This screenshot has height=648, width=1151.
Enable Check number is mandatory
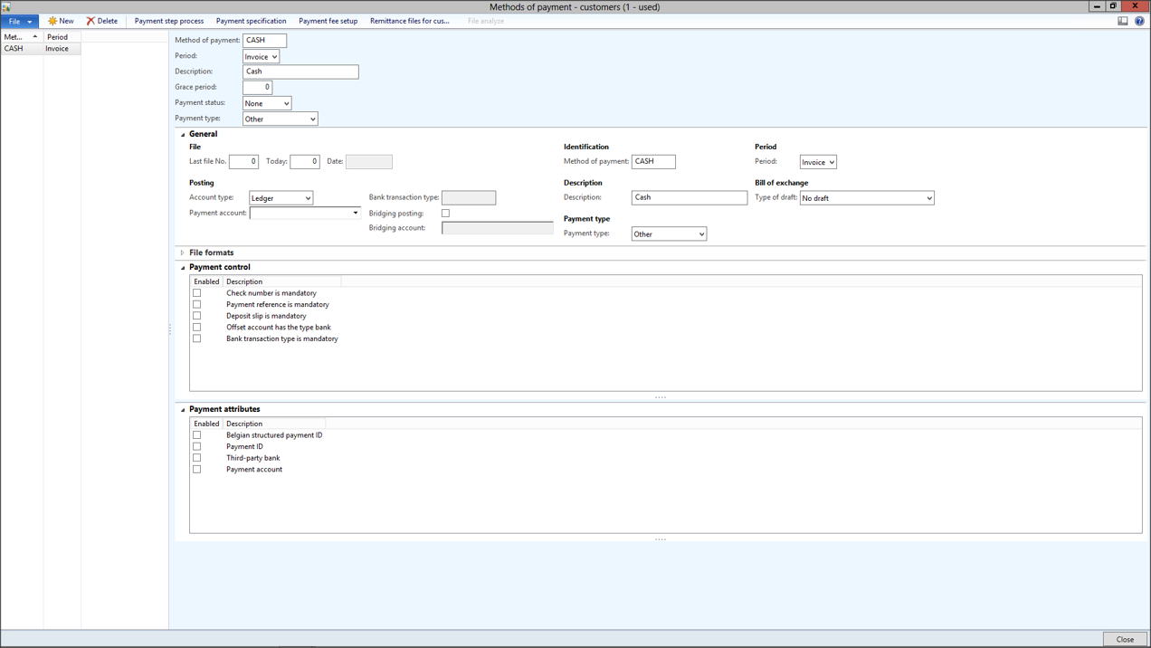coord(197,293)
